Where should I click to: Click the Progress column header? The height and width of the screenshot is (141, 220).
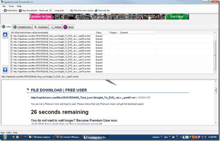(113, 33)
